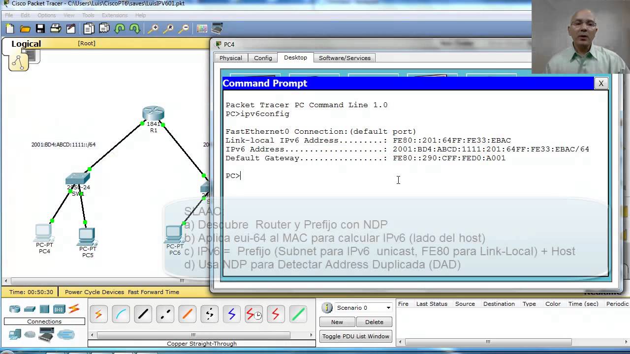Click the PDU list horizontal scrollbar
This screenshot has width=630, height=354.
tap(513, 342)
